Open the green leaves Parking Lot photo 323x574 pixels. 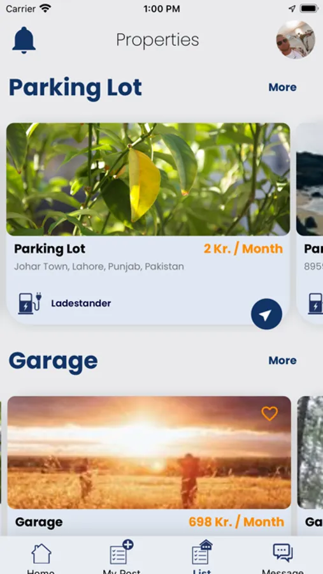(148, 179)
